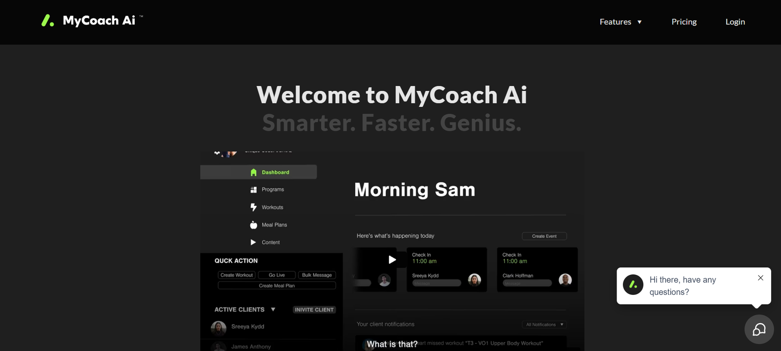The image size is (781, 351).
Task: Click the Content play triangle icon
Action: coord(253,242)
